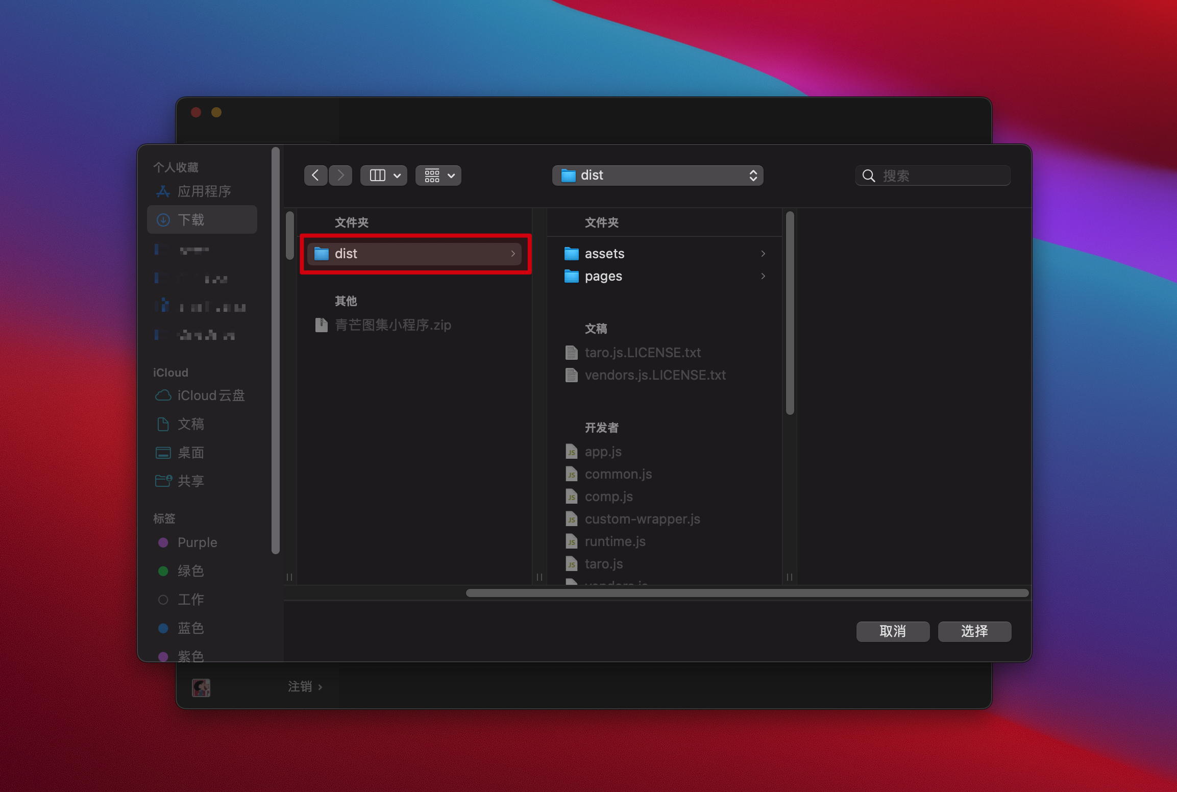
Task: Open Documents (文稿) in sidebar
Action: [202, 424]
